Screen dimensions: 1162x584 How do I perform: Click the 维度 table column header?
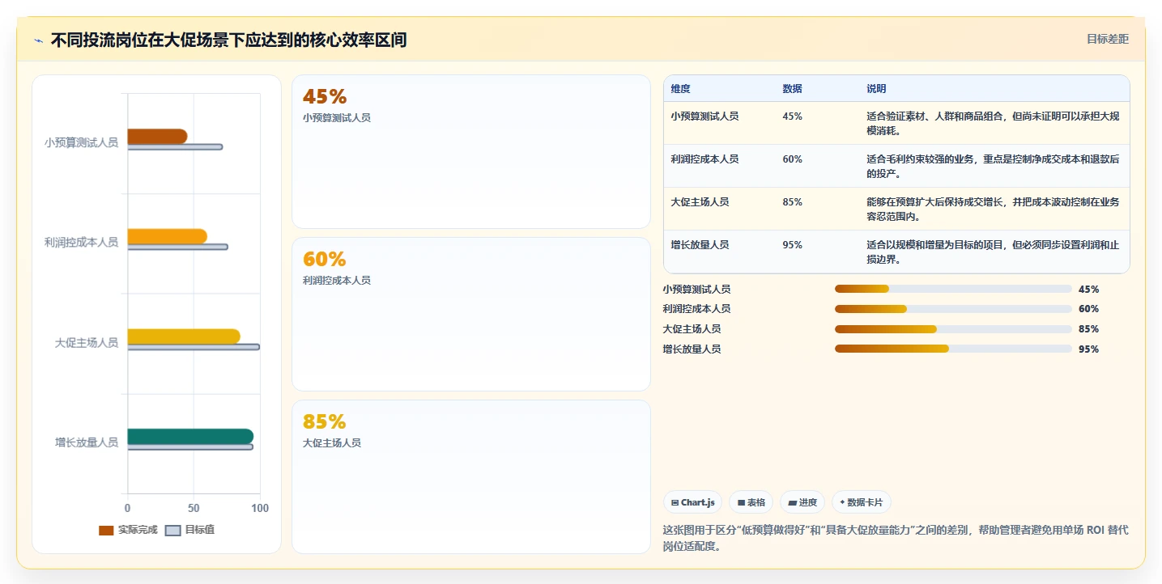(680, 89)
